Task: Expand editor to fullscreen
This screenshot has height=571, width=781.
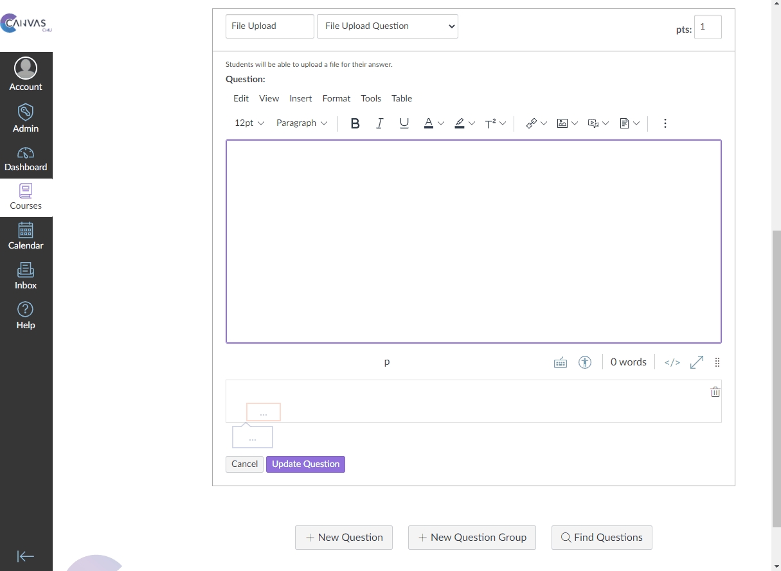Action: coord(696,362)
